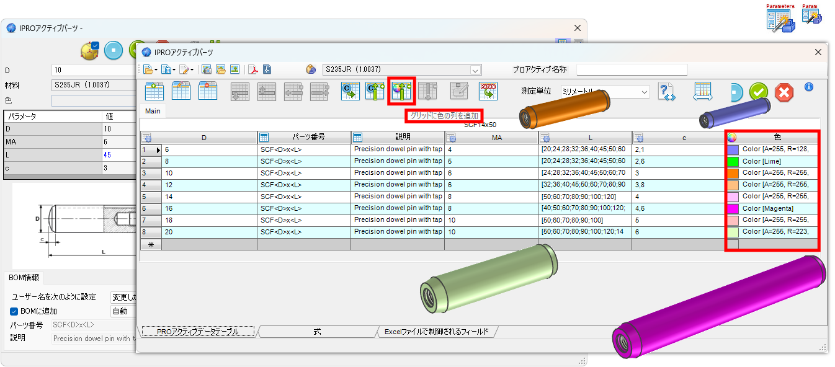The width and height of the screenshot is (835, 367).
Task: Open the copy C column tool
Action: point(350,91)
